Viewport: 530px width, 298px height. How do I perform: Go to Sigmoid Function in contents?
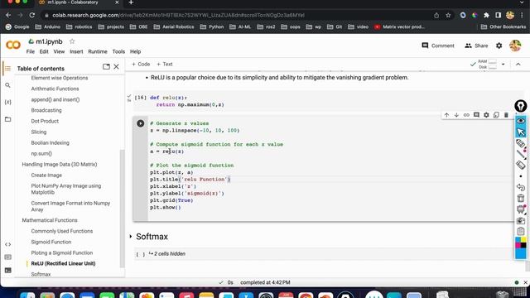51,242
